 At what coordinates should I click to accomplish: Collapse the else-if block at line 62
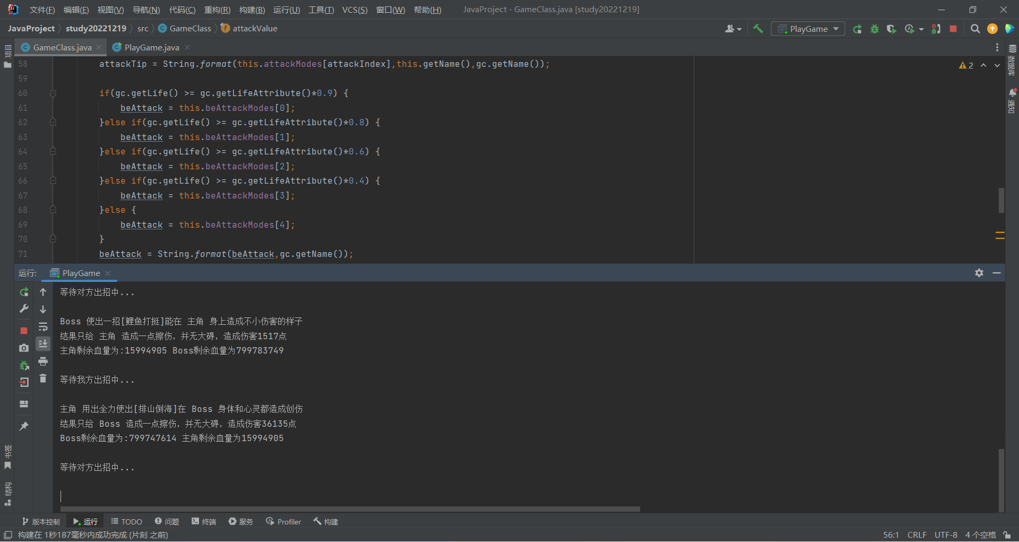53,123
